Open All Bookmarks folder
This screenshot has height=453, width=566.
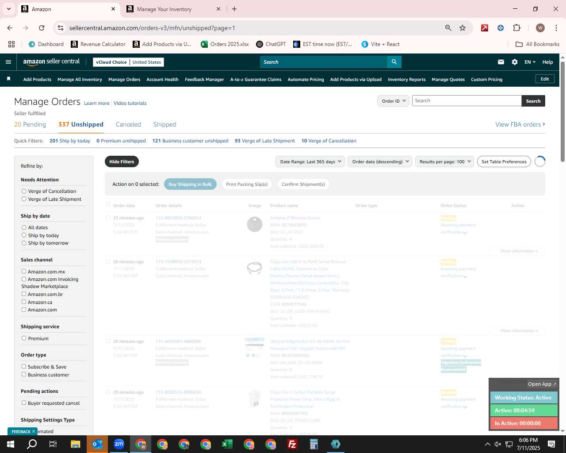[x=538, y=44]
